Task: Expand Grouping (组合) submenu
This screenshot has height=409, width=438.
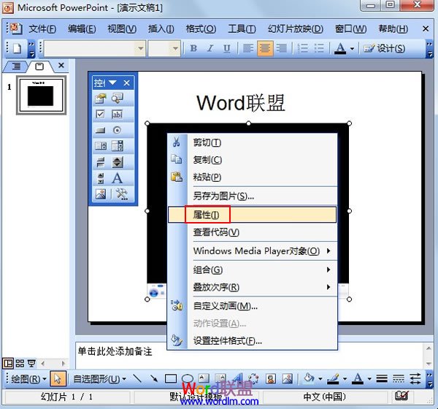Action: pyautogui.click(x=328, y=270)
